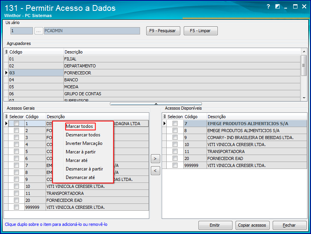Click Código header in Acessos Disponíveis
Viewport: 311px width, 234px height.
pos(195,117)
